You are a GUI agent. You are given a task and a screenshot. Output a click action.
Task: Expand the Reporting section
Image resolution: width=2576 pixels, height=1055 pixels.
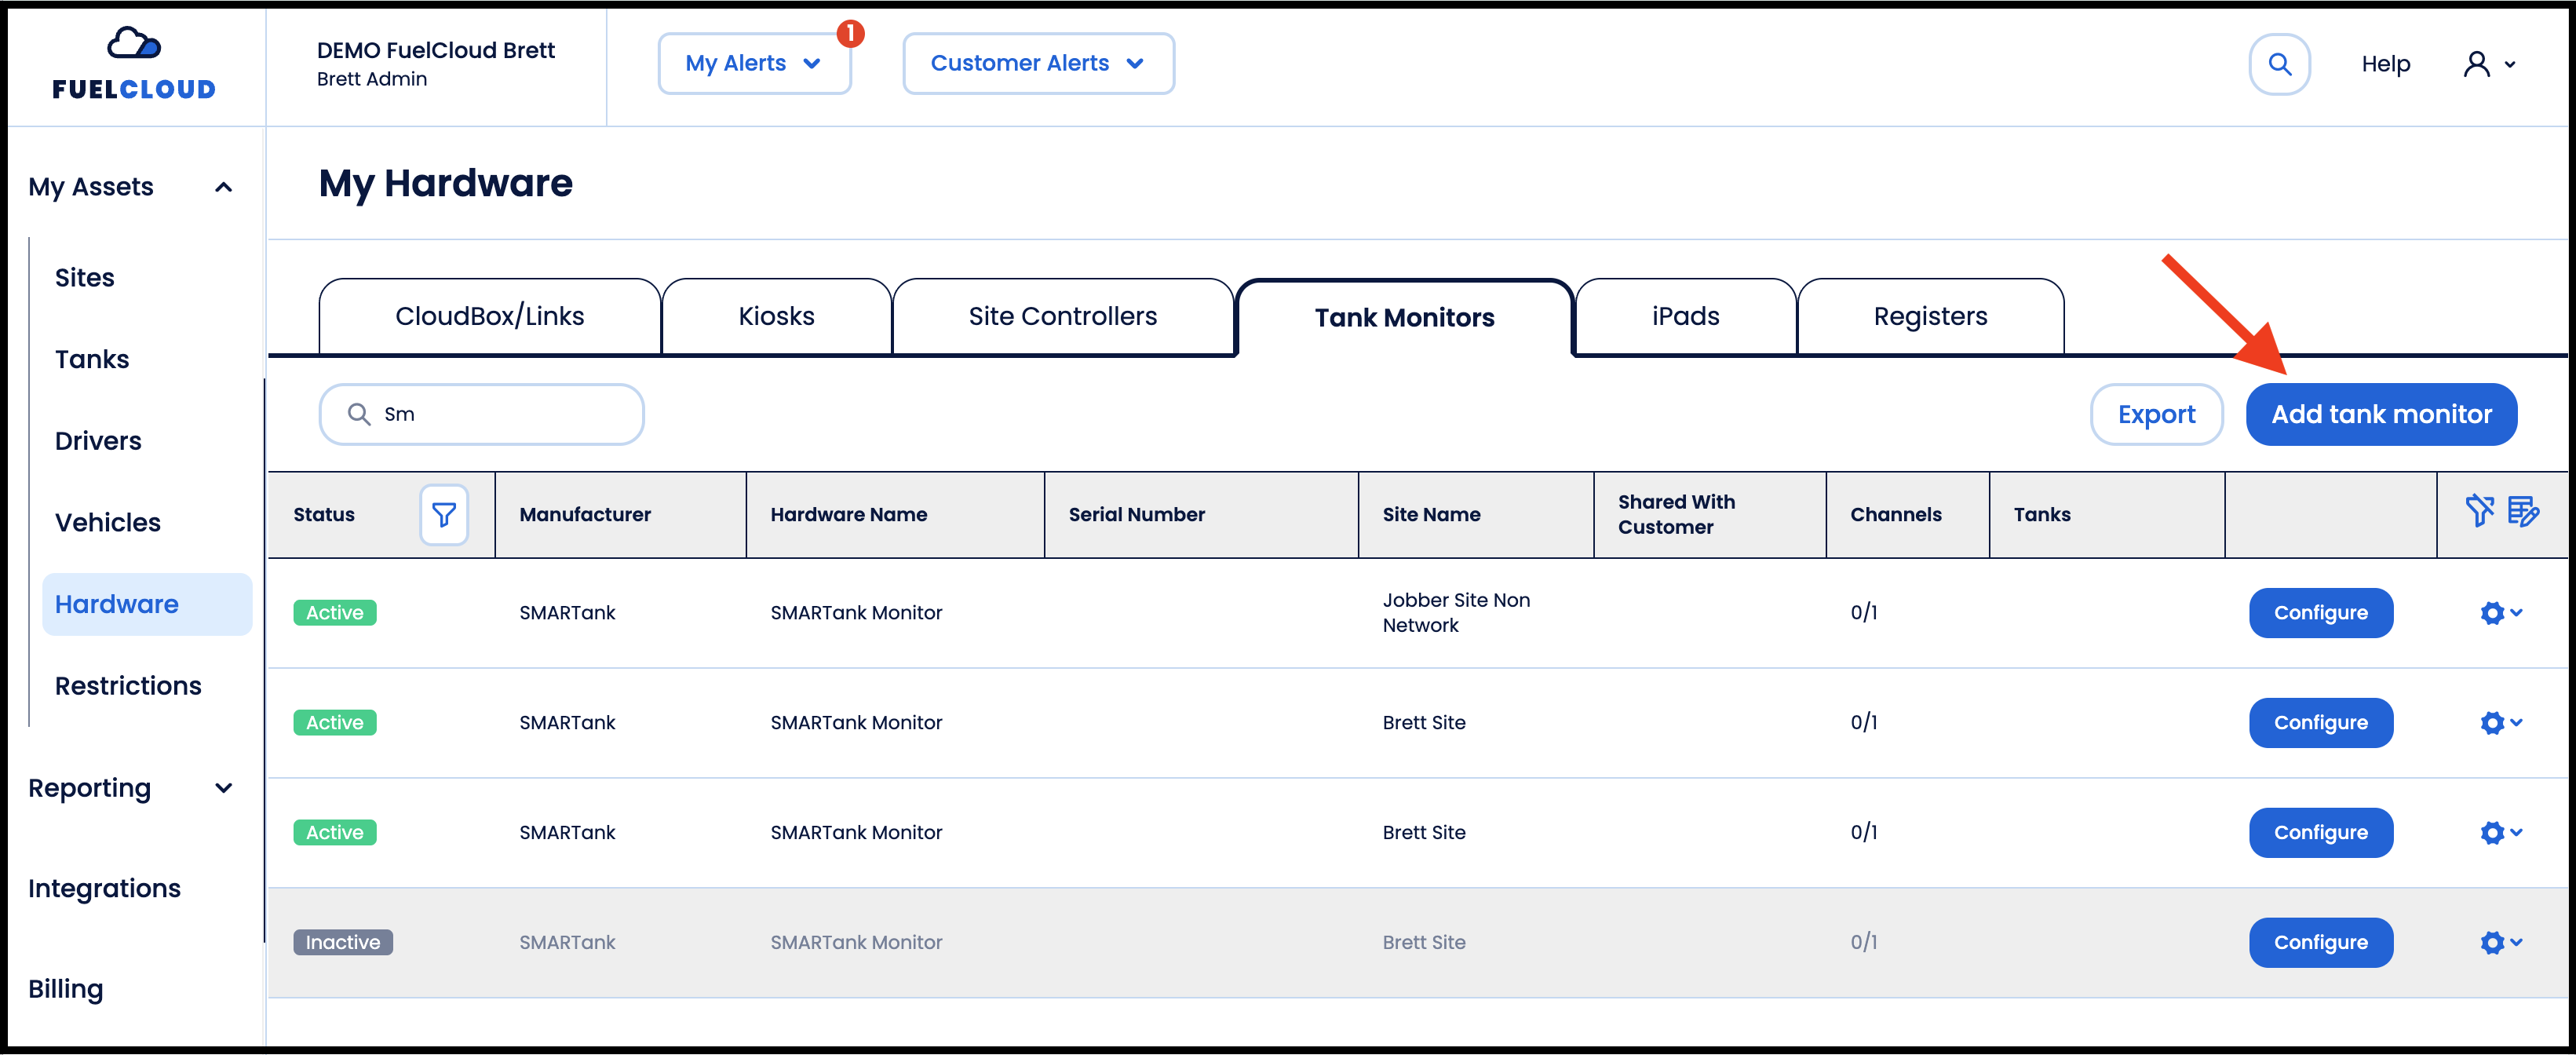point(224,788)
